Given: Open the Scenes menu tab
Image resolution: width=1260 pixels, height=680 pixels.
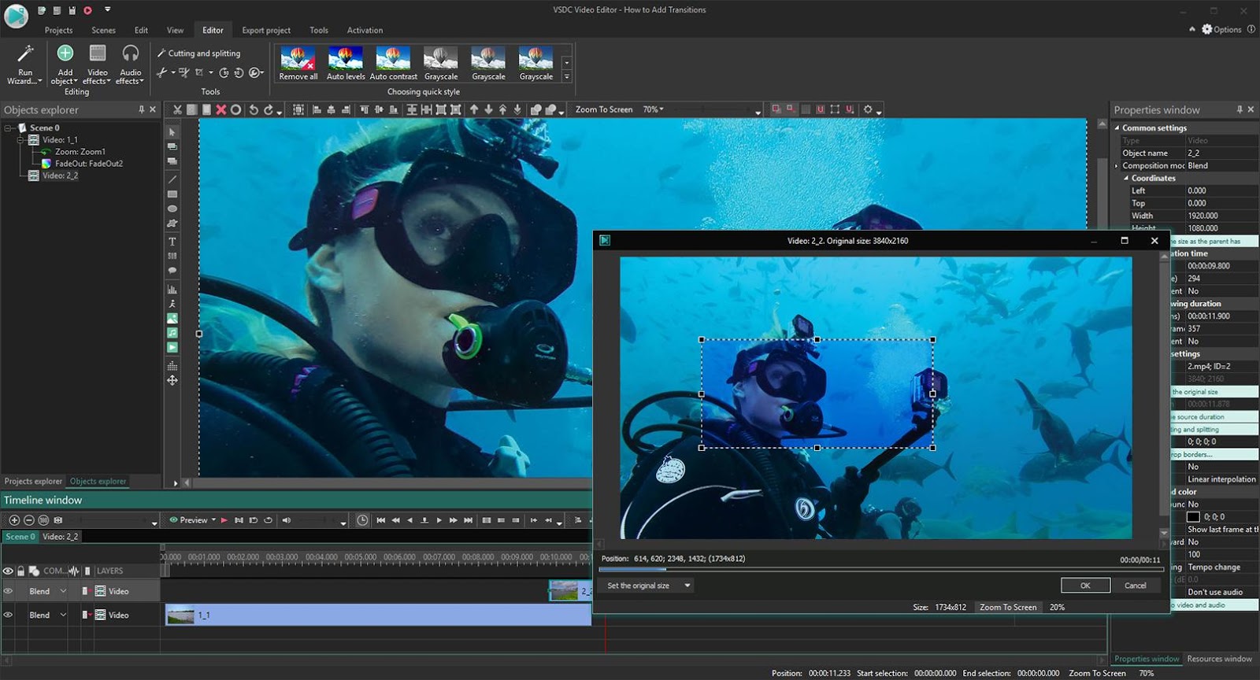Looking at the screenshot, I should [103, 30].
